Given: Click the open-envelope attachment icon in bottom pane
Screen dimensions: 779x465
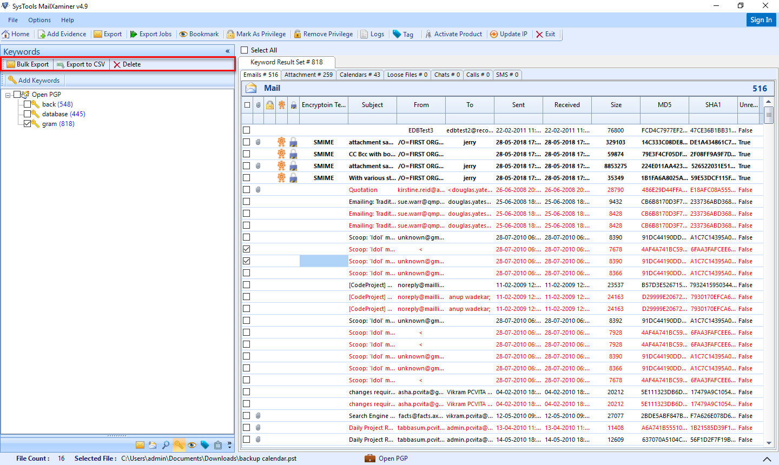Looking at the screenshot, I should (153, 445).
